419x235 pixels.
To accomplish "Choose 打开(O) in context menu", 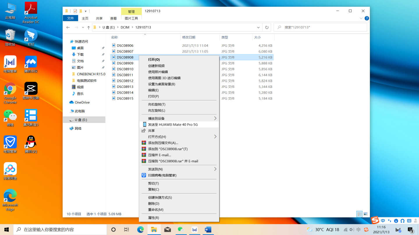I will click(x=179, y=59).
